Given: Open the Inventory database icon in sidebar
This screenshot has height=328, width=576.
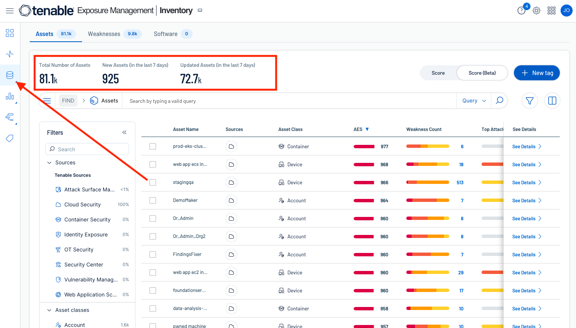Looking at the screenshot, I should click(10, 75).
